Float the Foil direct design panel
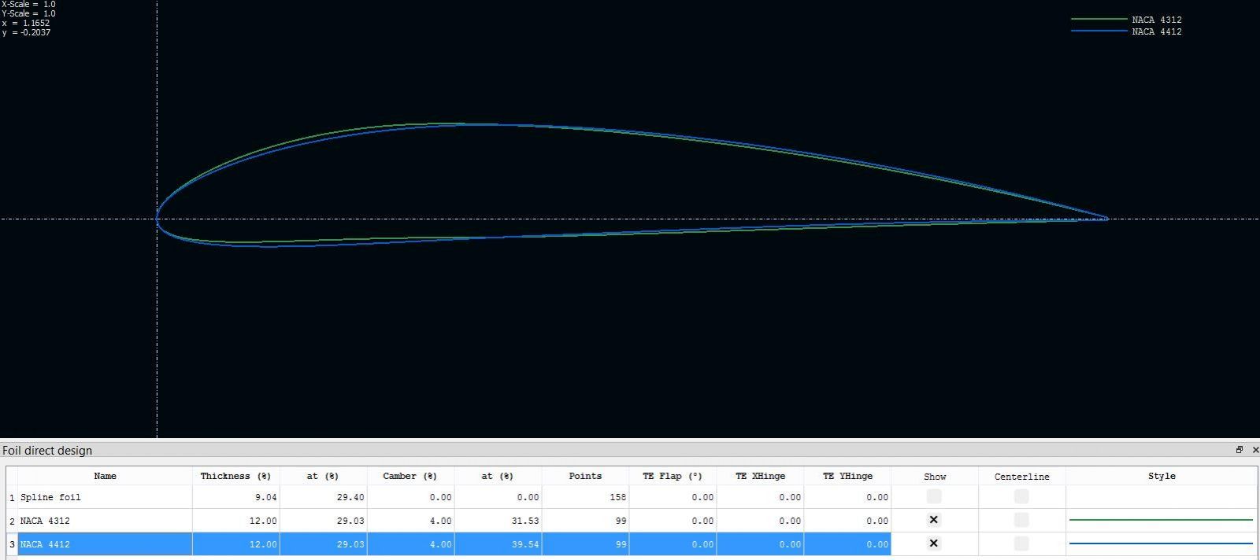 [1239, 450]
